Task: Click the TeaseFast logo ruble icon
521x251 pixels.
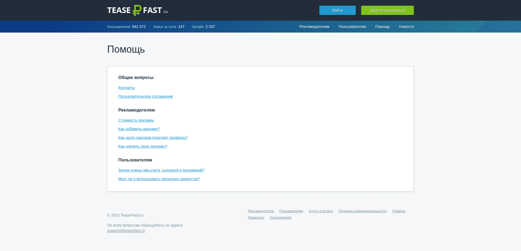Action: click(137, 10)
